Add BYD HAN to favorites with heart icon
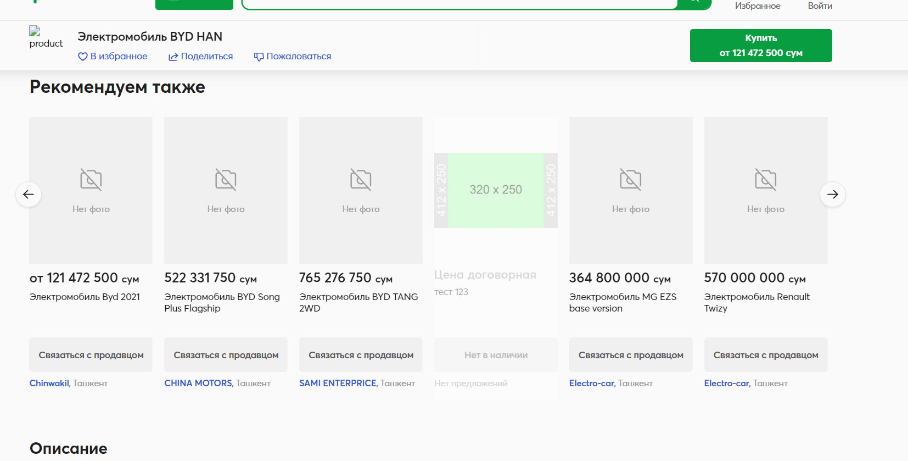This screenshot has height=461, width=908. coord(83,57)
